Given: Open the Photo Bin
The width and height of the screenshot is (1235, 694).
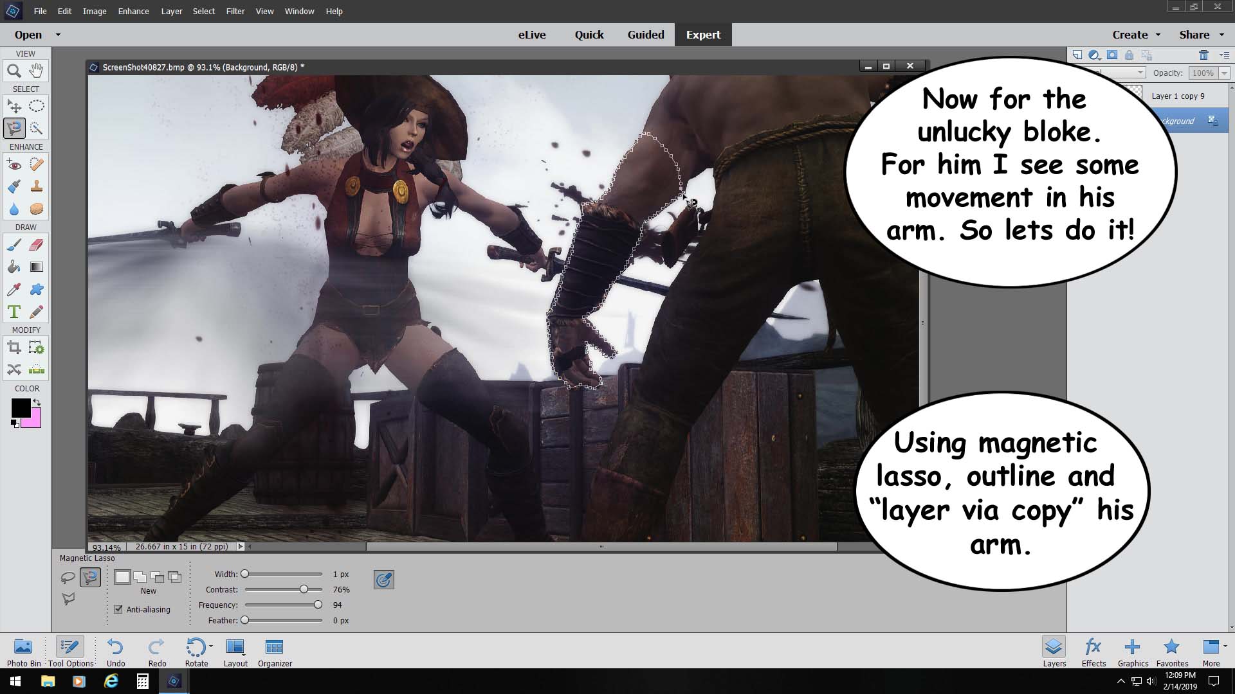Looking at the screenshot, I should tap(24, 652).
